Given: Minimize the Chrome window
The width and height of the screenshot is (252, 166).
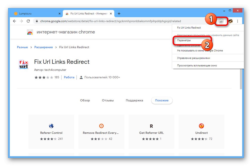Looking at the screenshot, I should pos(224,11).
